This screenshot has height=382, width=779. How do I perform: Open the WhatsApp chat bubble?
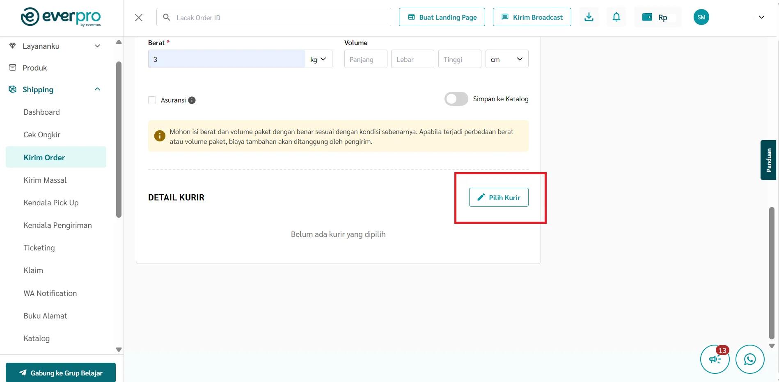[x=749, y=359]
